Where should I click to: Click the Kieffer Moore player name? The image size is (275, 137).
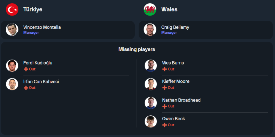[176, 81]
